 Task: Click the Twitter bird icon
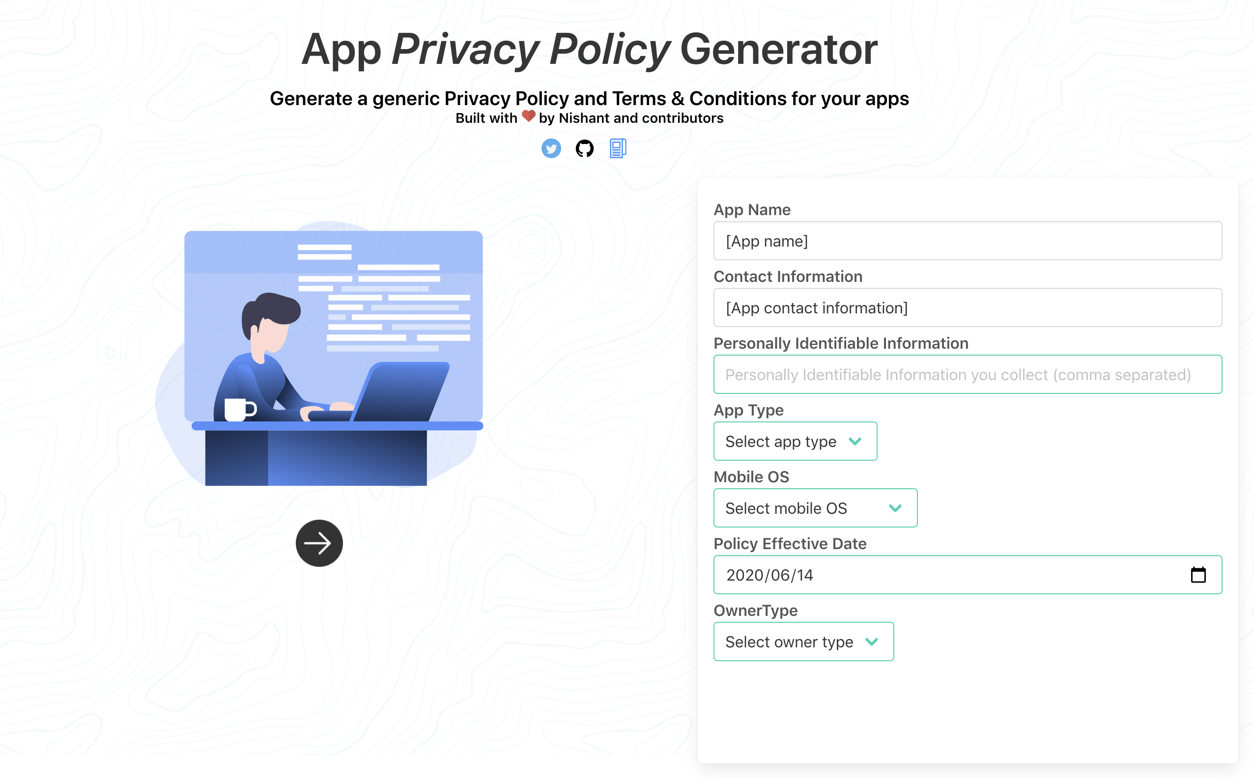tap(551, 147)
